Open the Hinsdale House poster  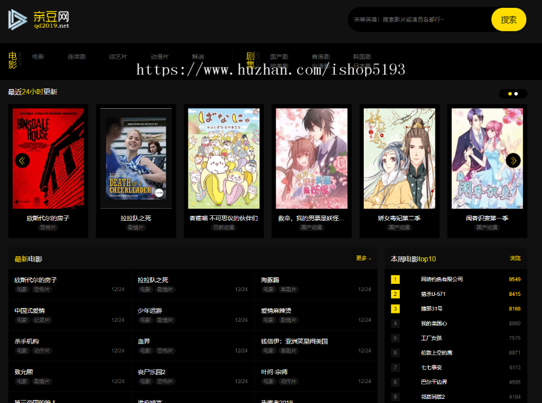click(x=48, y=159)
